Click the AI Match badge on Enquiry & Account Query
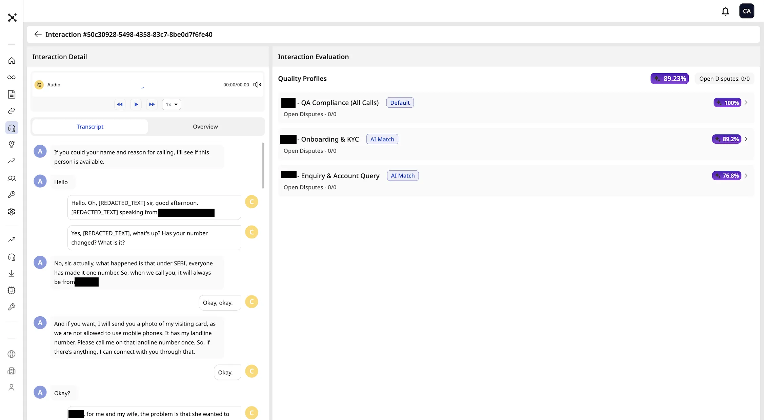This screenshot has width=764, height=420. (x=403, y=176)
